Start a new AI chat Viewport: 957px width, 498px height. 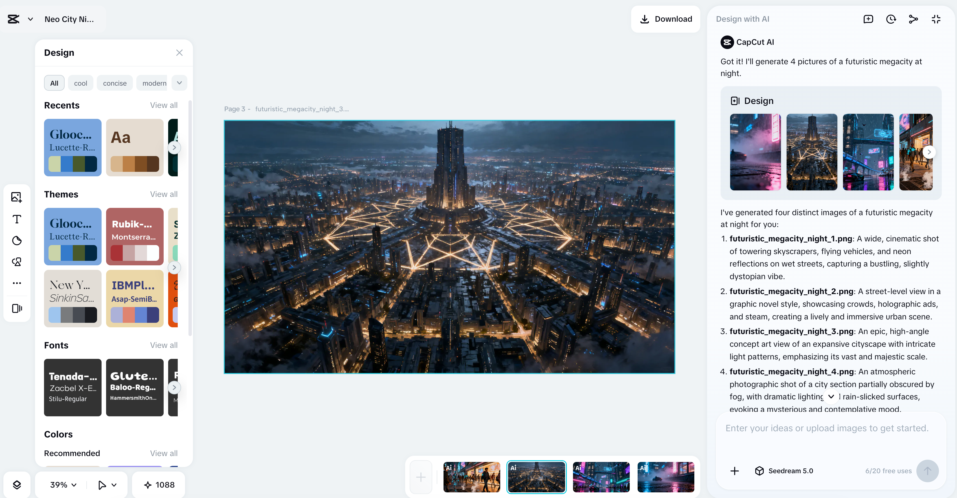868,19
